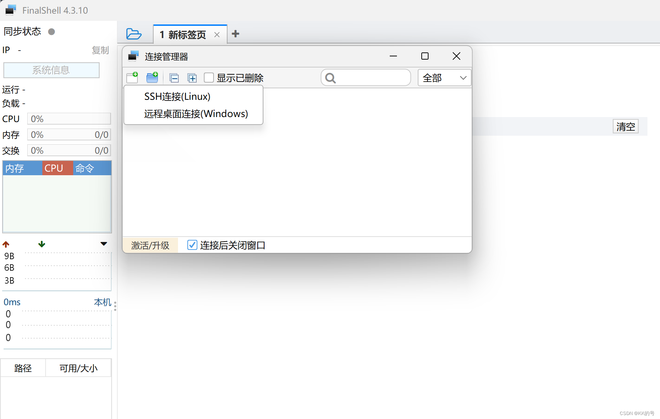
Task: Choose 远程桌面连接(Windows) from the menu
Action: [193, 114]
